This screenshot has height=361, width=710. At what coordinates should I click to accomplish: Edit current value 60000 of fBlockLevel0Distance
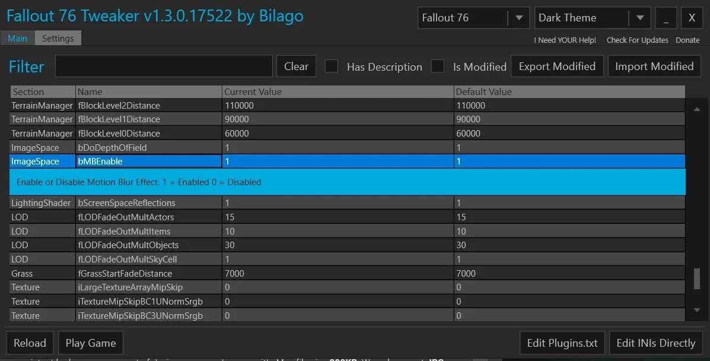[338, 134]
